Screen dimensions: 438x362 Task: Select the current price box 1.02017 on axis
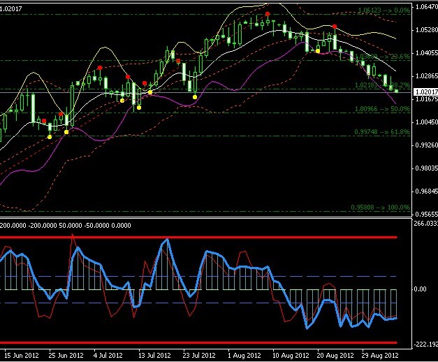point(425,92)
